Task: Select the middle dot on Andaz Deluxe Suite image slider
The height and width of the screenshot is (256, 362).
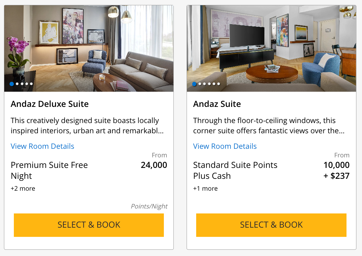Action: coord(22,84)
